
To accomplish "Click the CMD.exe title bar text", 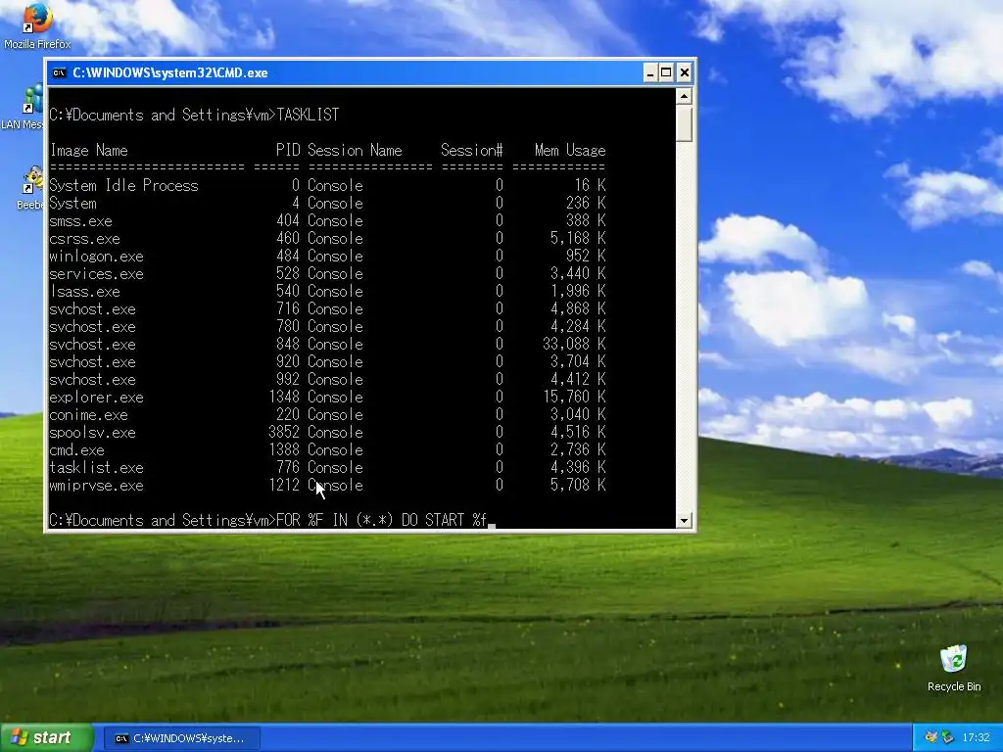I will (170, 72).
